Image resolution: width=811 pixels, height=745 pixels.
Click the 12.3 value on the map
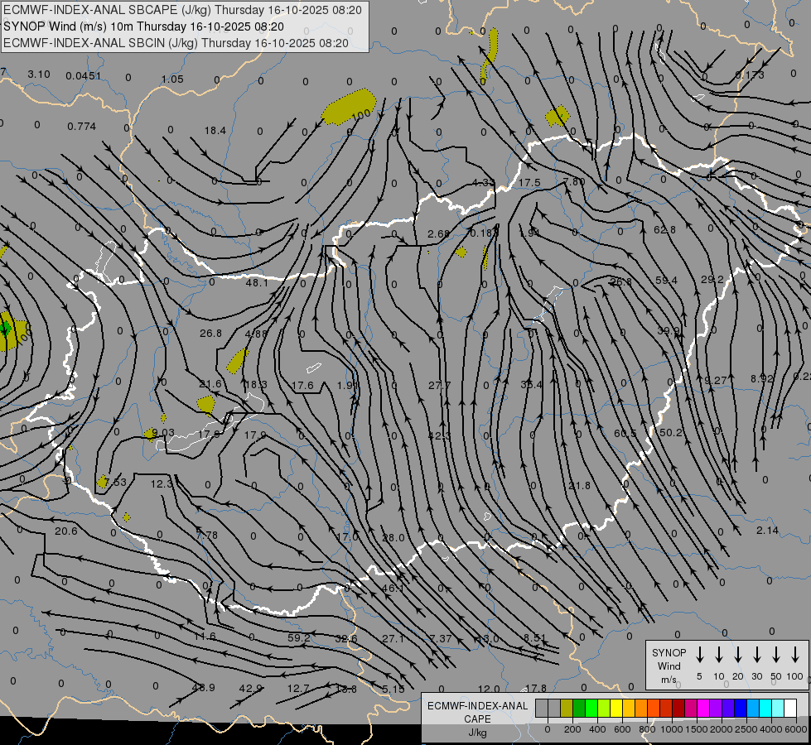pyautogui.click(x=162, y=483)
